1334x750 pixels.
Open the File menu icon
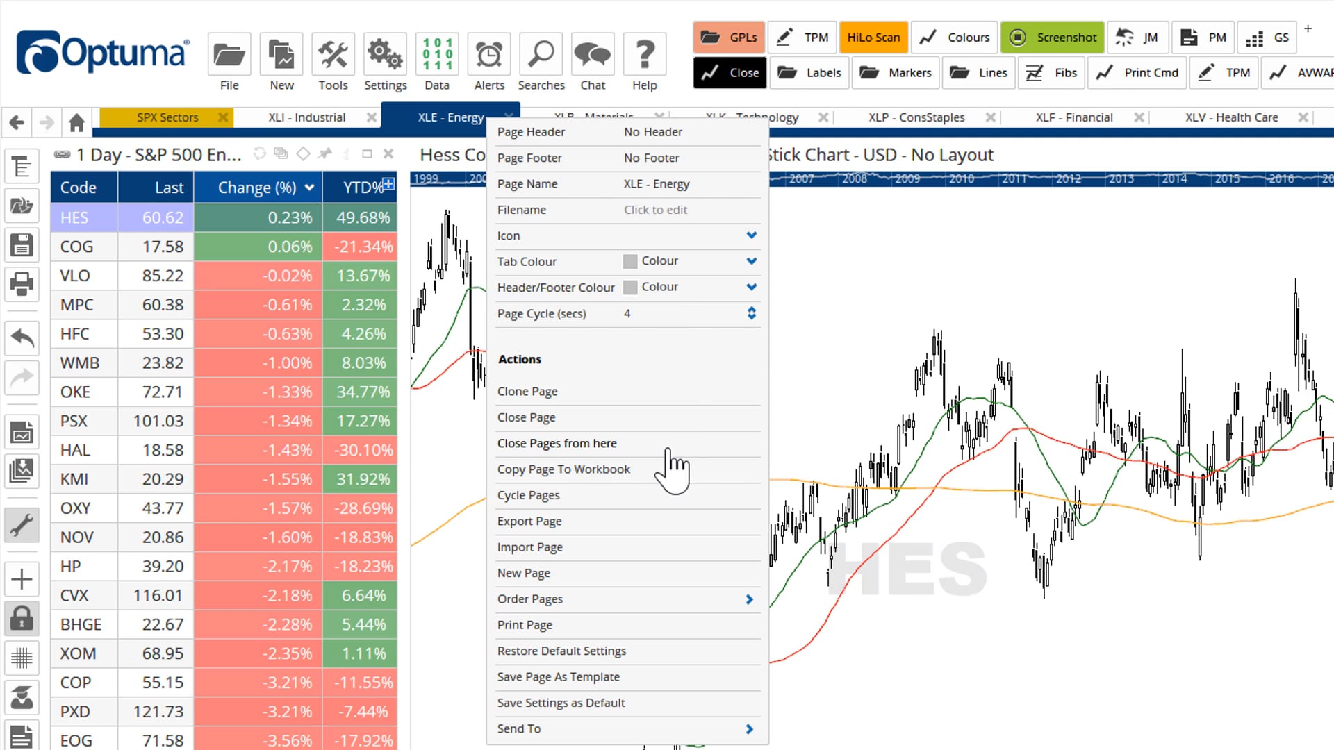click(x=229, y=55)
